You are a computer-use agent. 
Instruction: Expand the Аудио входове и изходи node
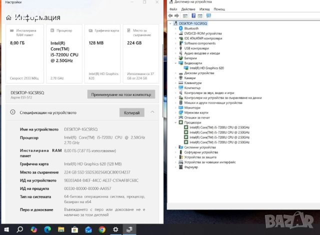(x=175, y=53)
